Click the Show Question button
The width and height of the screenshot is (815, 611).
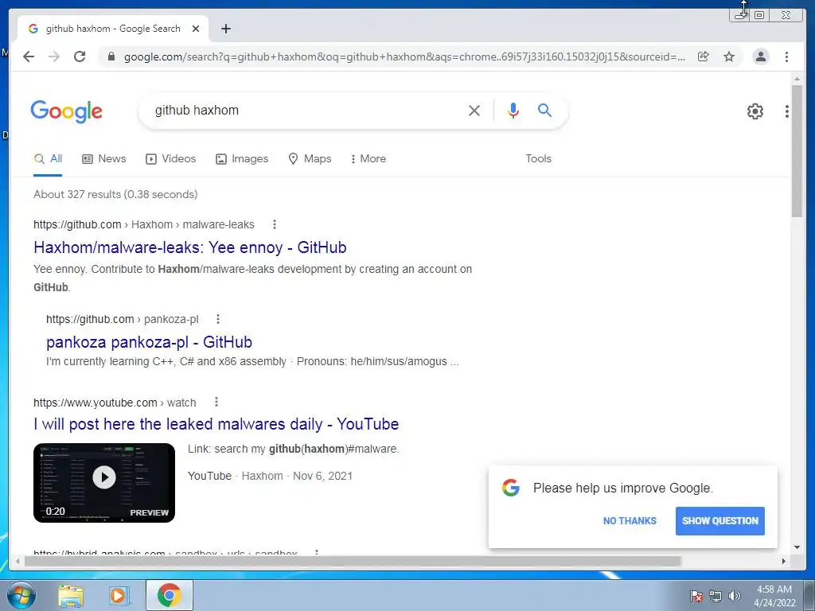(x=719, y=520)
